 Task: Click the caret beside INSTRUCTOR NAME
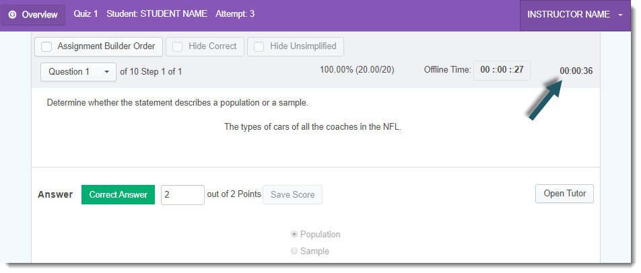pyautogui.click(x=621, y=15)
